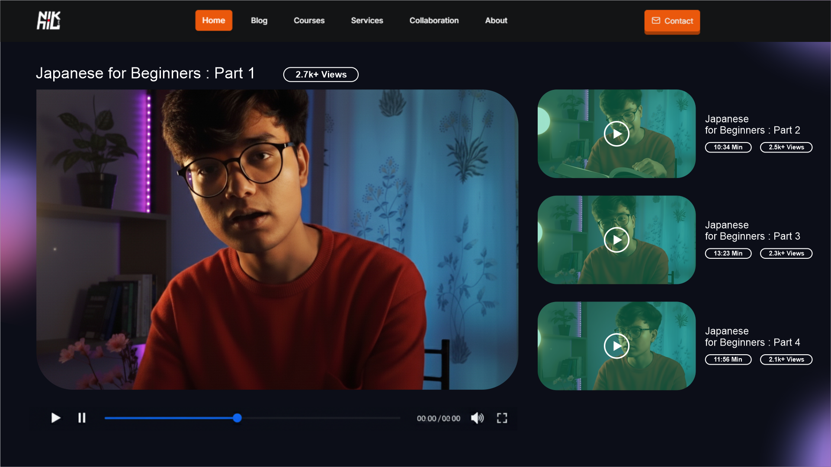Click the NIKHIL logo icon
Viewport: 831px width, 467px height.
(48, 20)
